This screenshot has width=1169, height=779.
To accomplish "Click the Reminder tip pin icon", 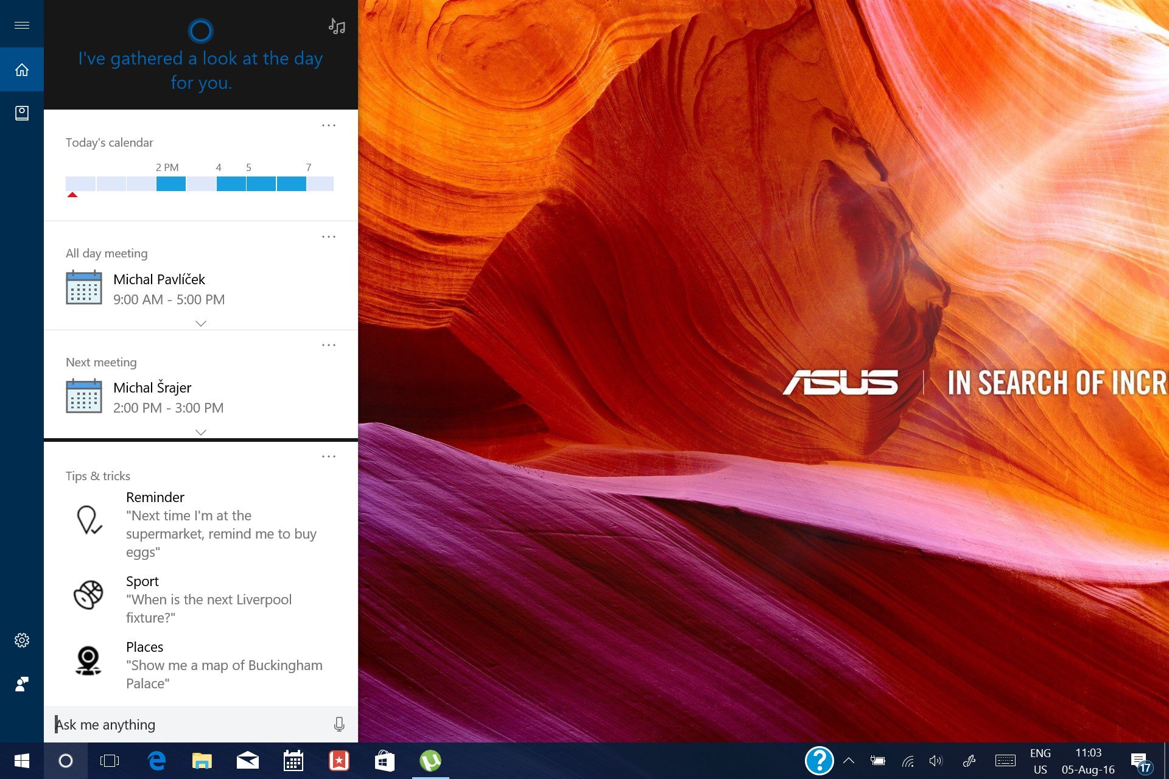I will pyautogui.click(x=89, y=520).
